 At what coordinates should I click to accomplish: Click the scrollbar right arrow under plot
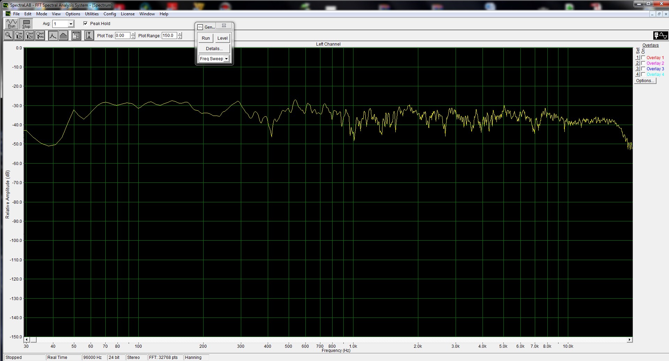pos(630,339)
